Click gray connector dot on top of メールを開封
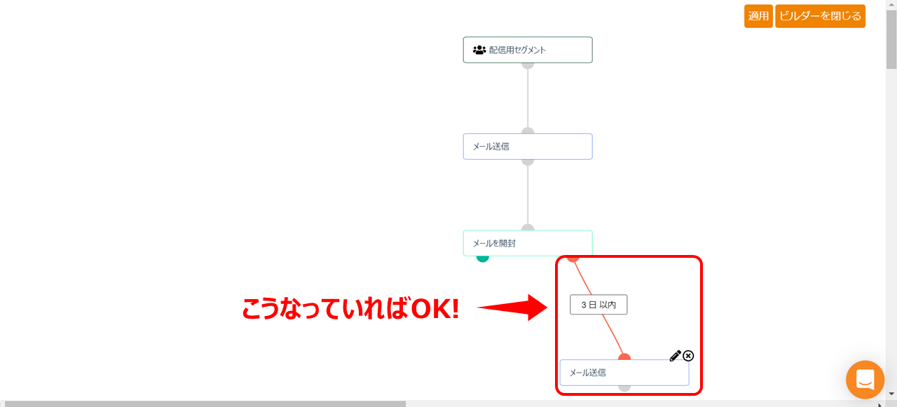 pyautogui.click(x=528, y=228)
